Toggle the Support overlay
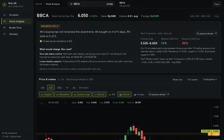 coord(46,94)
